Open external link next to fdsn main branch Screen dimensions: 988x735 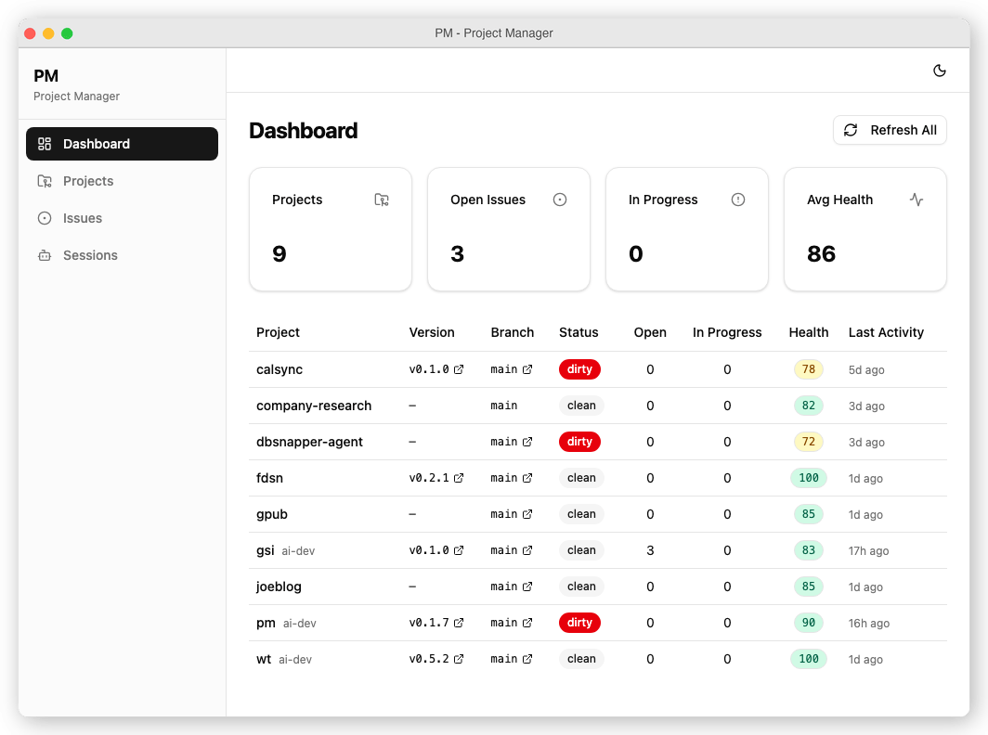pyautogui.click(x=526, y=478)
